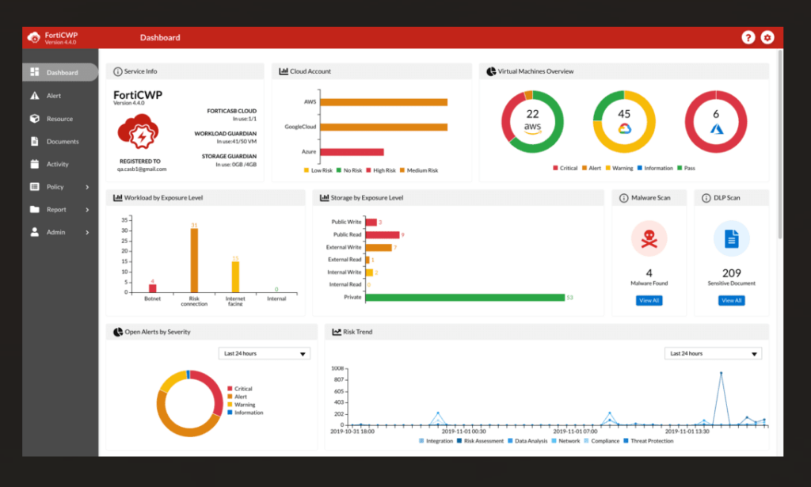Click the Policy list icon in sidebar

[35, 187]
